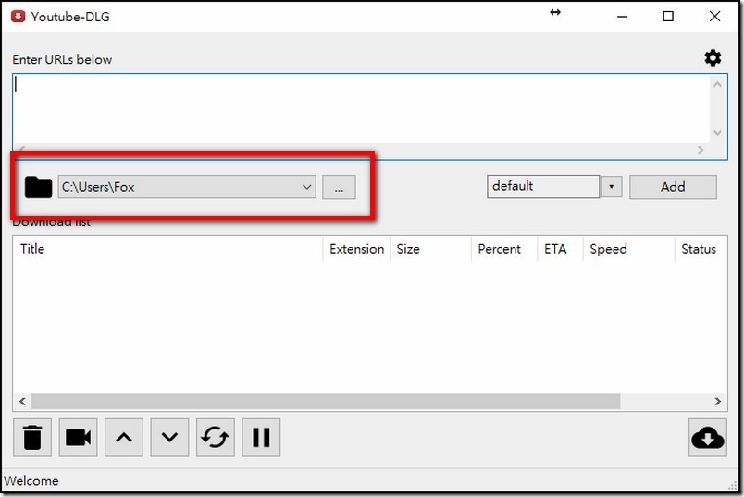Click the black folder icon
The width and height of the screenshot is (744, 497).
[x=38, y=187]
